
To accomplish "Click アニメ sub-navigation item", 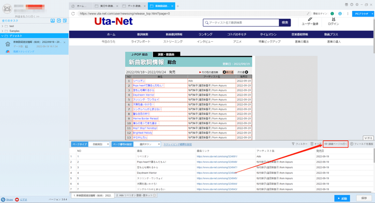I will (x=237, y=41).
